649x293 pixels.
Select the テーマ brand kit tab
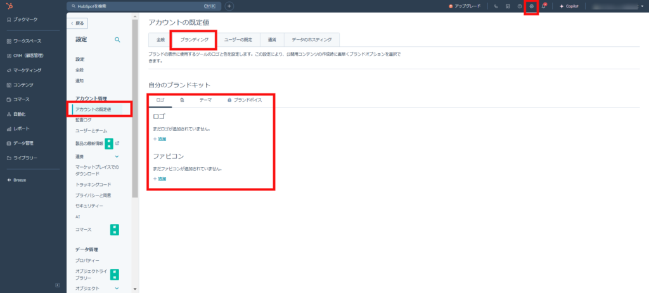coord(206,100)
